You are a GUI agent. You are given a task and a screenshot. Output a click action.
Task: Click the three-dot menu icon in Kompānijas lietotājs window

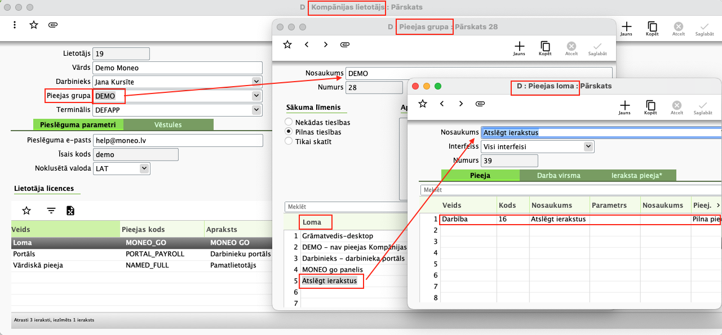[15, 25]
